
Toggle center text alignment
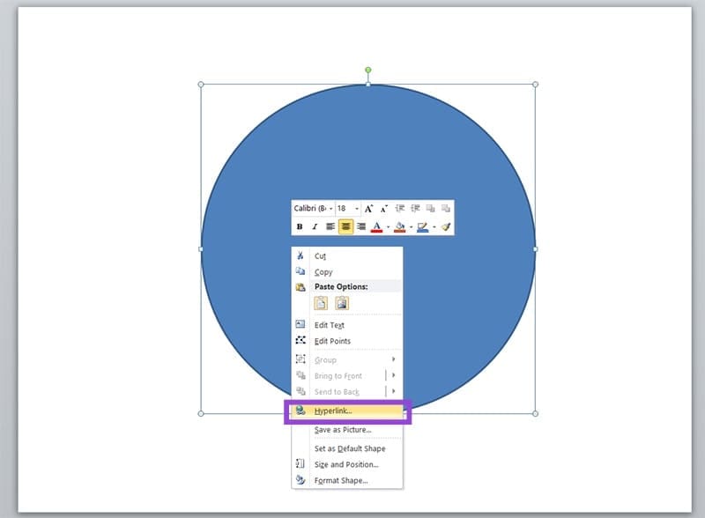[345, 227]
